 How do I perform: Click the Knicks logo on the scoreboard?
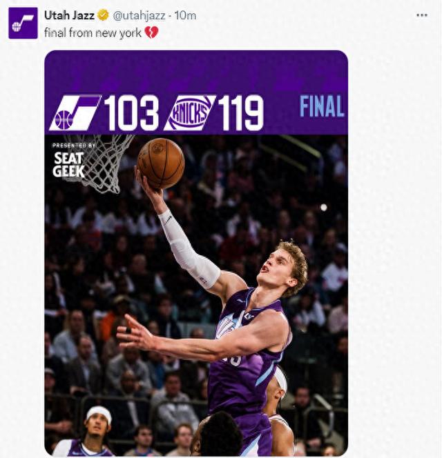tap(189, 113)
